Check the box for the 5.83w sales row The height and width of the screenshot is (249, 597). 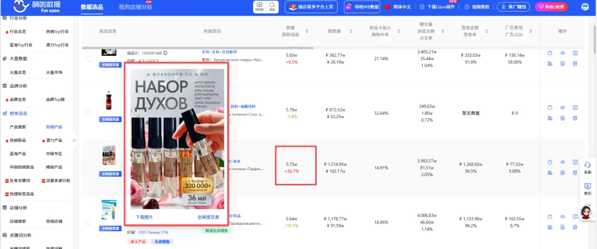88,59
